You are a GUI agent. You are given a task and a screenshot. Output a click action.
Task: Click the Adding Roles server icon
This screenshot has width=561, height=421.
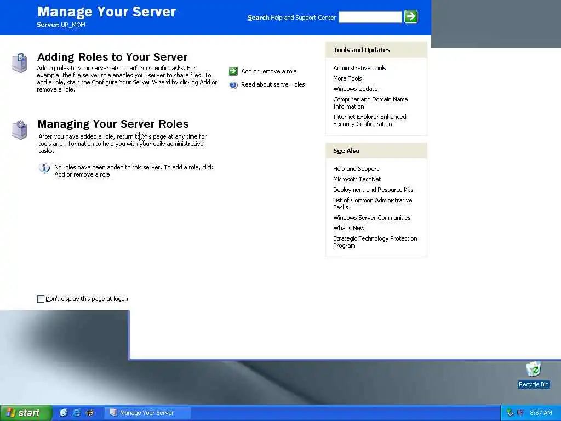(19, 62)
